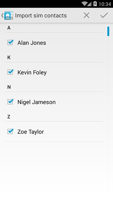Tap the Import sim contacts title
113x201 pixels.
[41, 15]
